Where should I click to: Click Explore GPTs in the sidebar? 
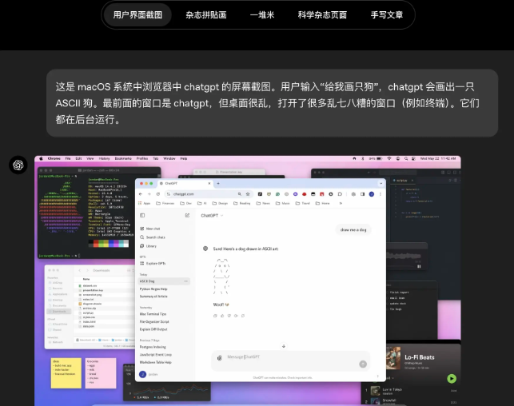click(x=156, y=263)
